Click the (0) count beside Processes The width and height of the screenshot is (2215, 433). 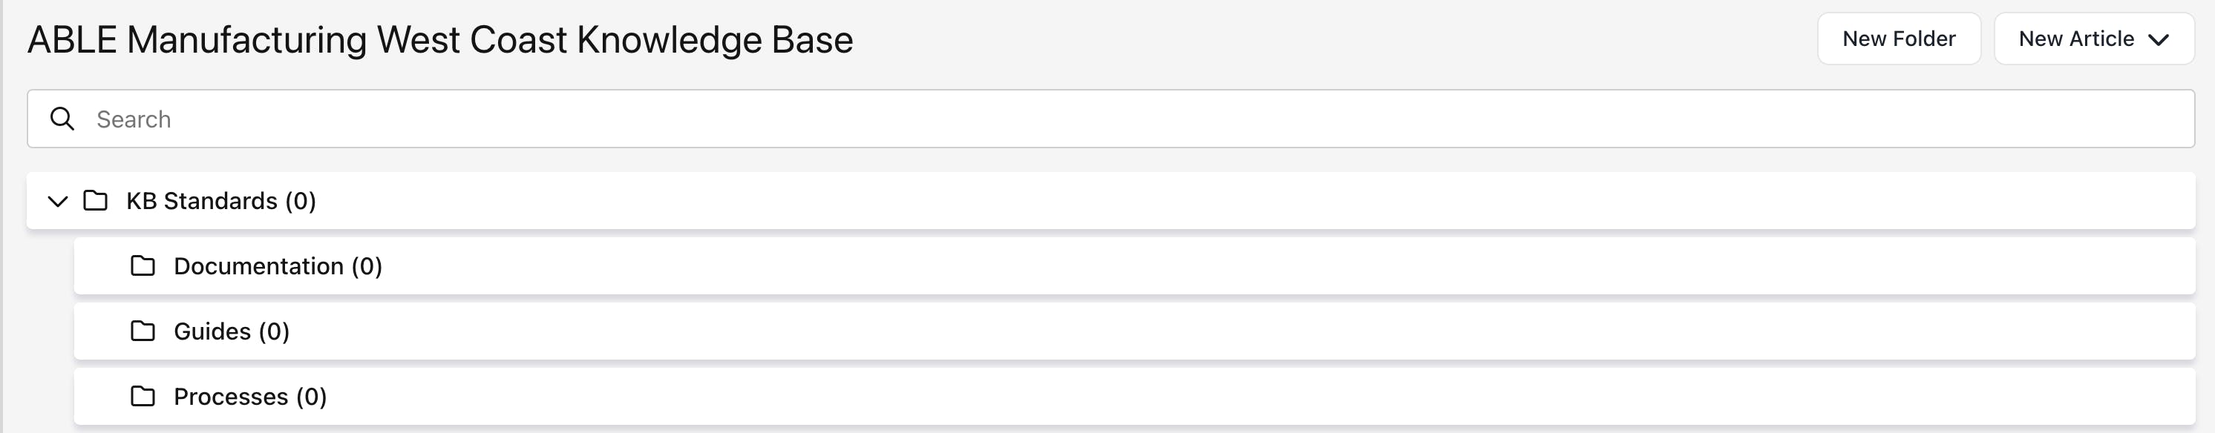[311, 397]
